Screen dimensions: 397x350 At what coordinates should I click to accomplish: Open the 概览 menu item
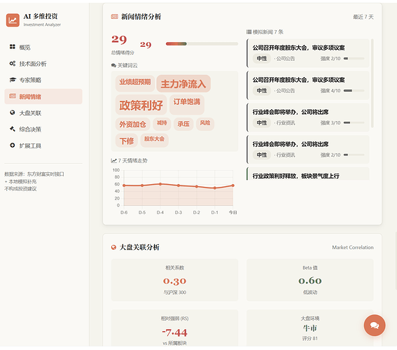point(43,47)
